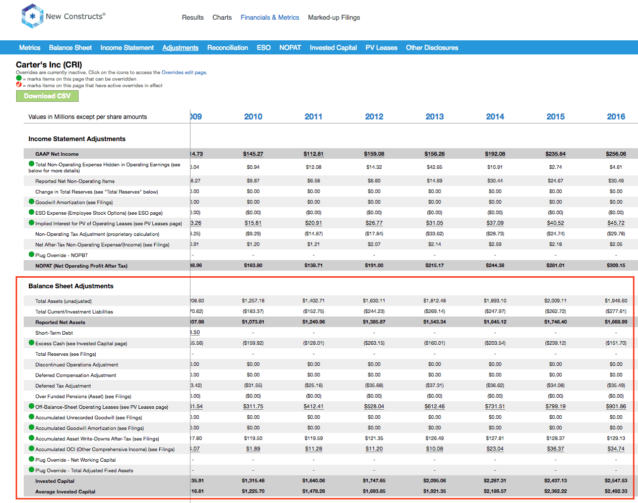Switch to the Other Disclosures tab
Viewport: 638px width, 503px height.
(432, 47)
